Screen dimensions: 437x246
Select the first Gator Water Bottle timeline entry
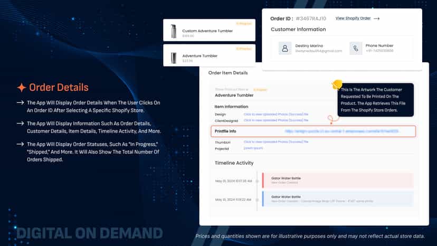click(x=338, y=180)
